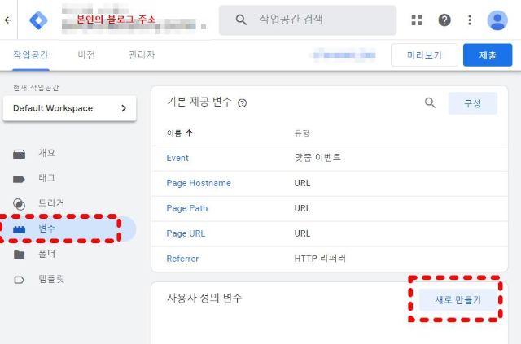Click the URL type cell in Page Hostname row

pyautogui.click(x=302, y=183)
